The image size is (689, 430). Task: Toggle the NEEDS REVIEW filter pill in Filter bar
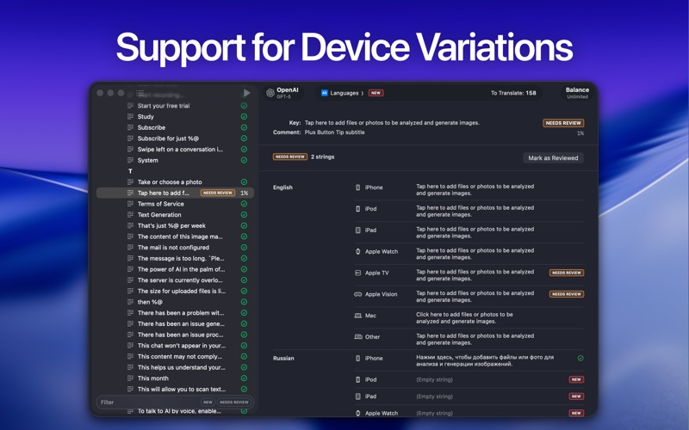coord(234,402)
